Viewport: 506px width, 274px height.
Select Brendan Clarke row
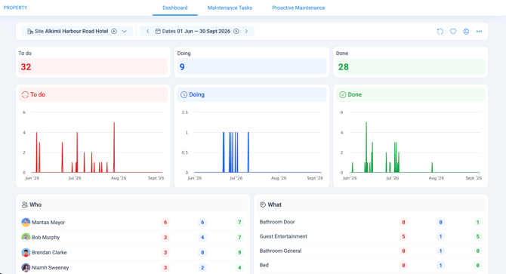click(133, 252)
